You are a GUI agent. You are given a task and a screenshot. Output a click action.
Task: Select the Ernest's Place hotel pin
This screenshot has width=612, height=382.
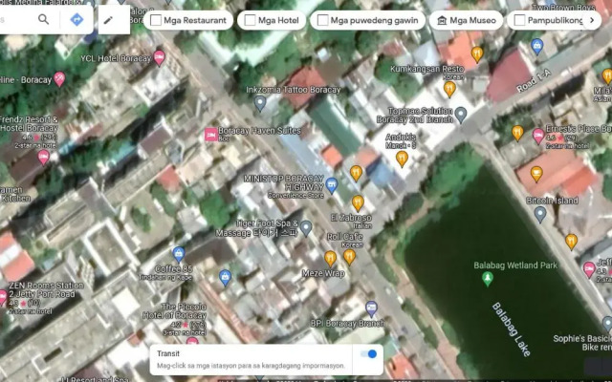[538, 136]
